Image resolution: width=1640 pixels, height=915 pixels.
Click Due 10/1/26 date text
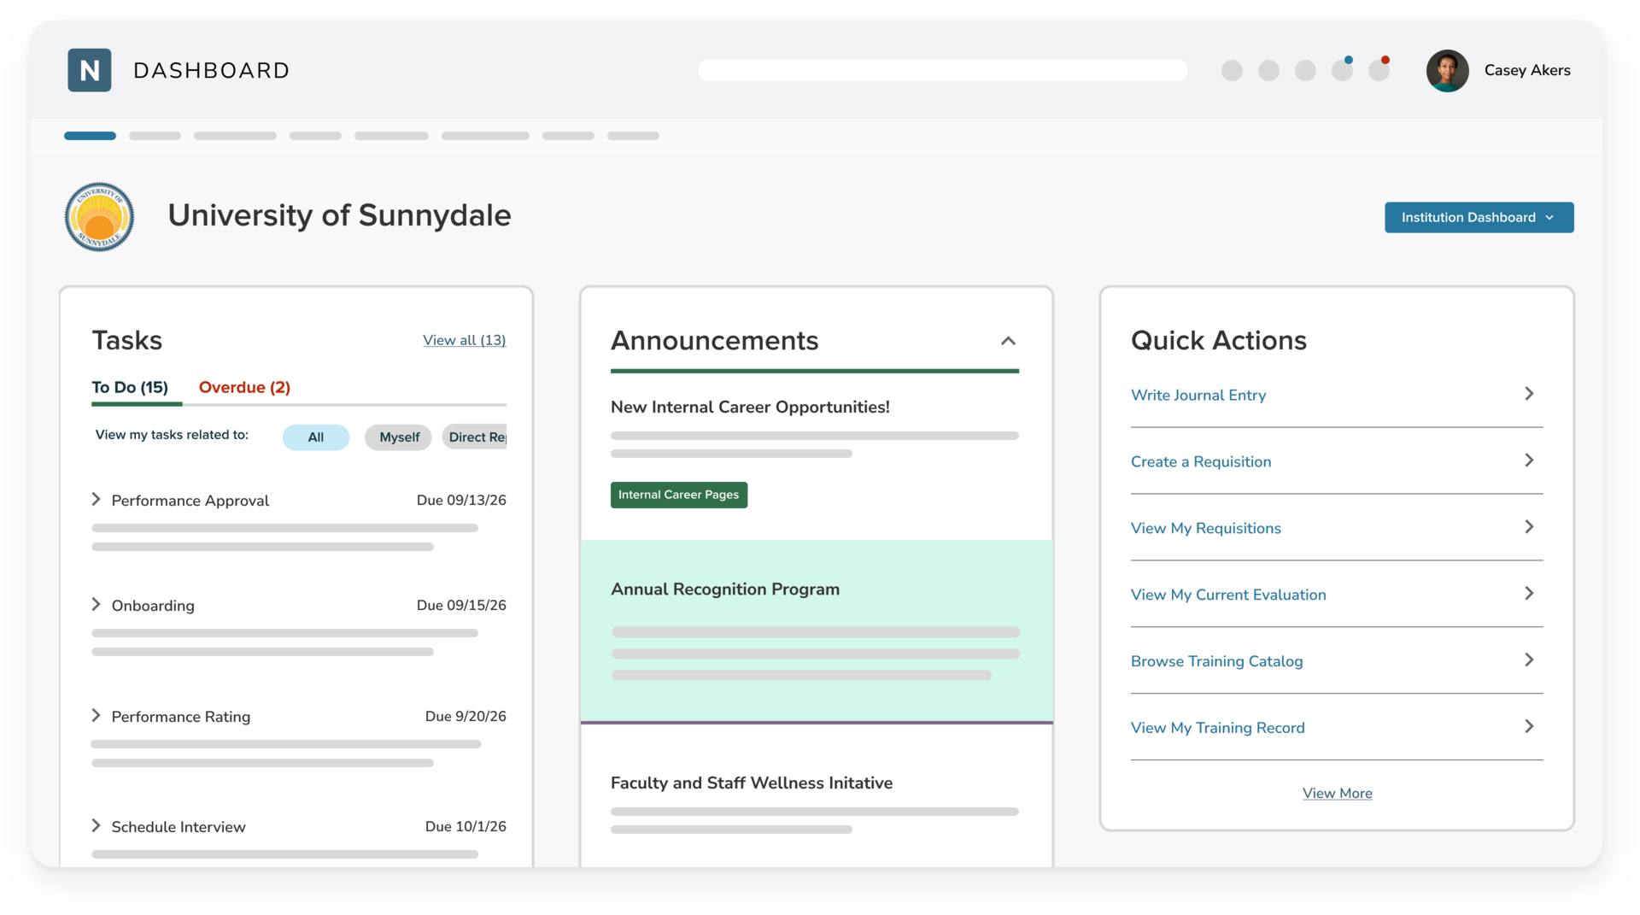(x=466, y=826)
